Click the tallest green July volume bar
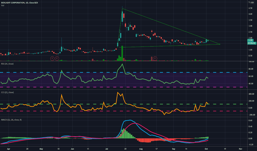 pos(122,53)
